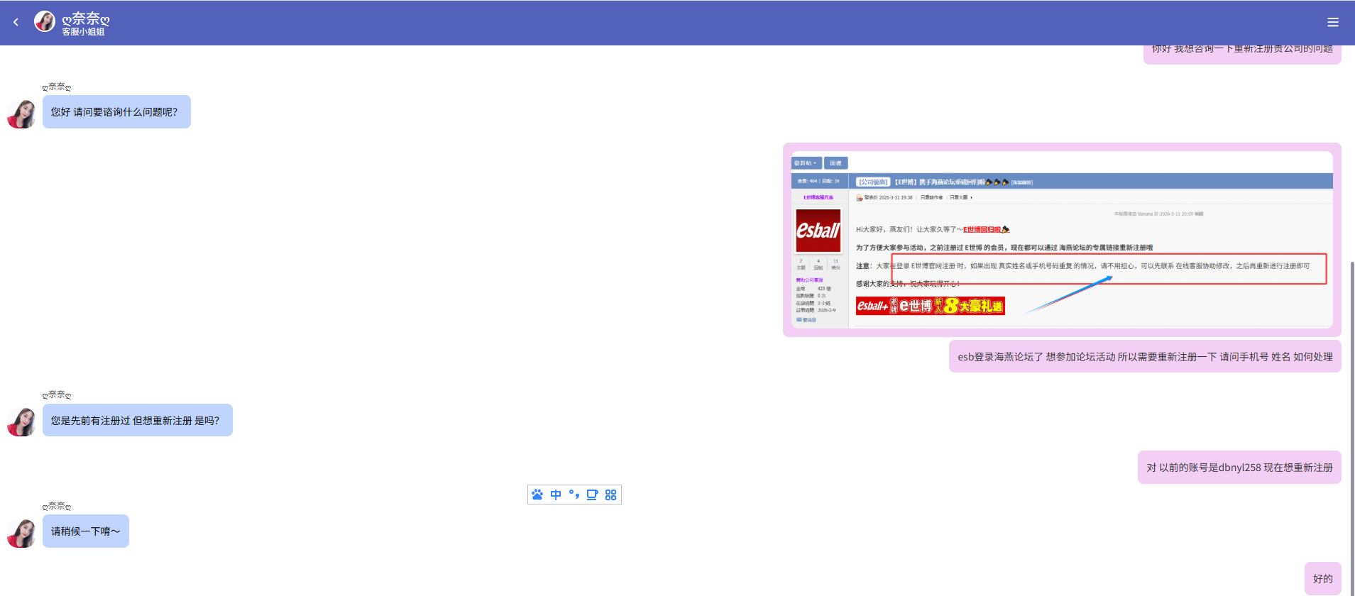This screenshot has width=1355, height=596.
Task: Select the message 您是先前有注册过 但想重新注册 是吗?
Action: coord(138,420)
